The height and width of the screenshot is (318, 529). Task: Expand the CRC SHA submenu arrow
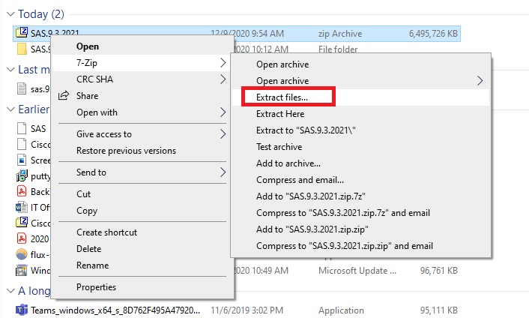click(223, 79)
